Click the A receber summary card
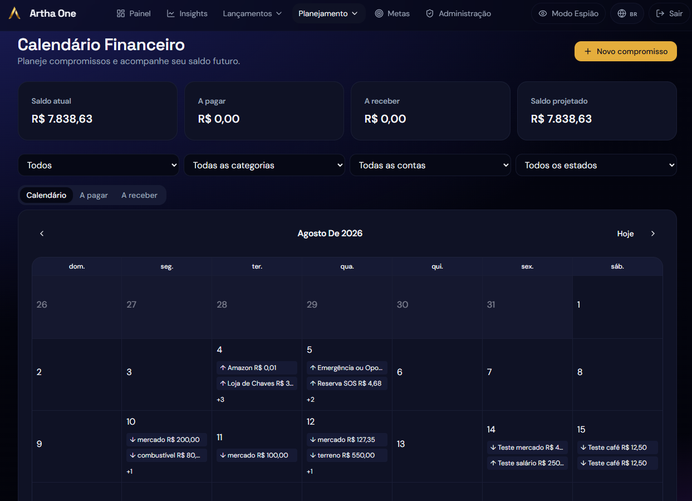 (x=430, y=111)
